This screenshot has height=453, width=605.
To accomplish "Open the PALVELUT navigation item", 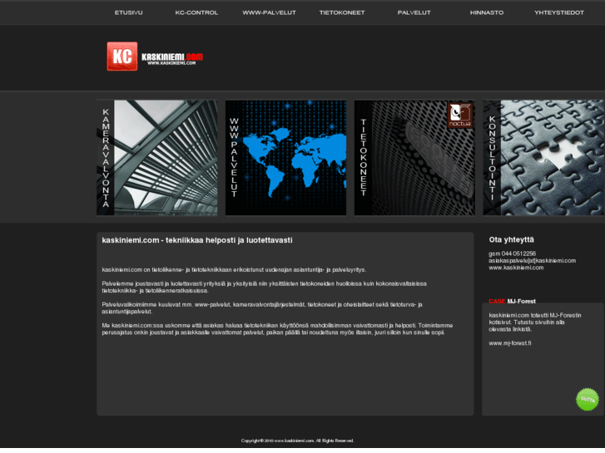I will pos(414,12).
